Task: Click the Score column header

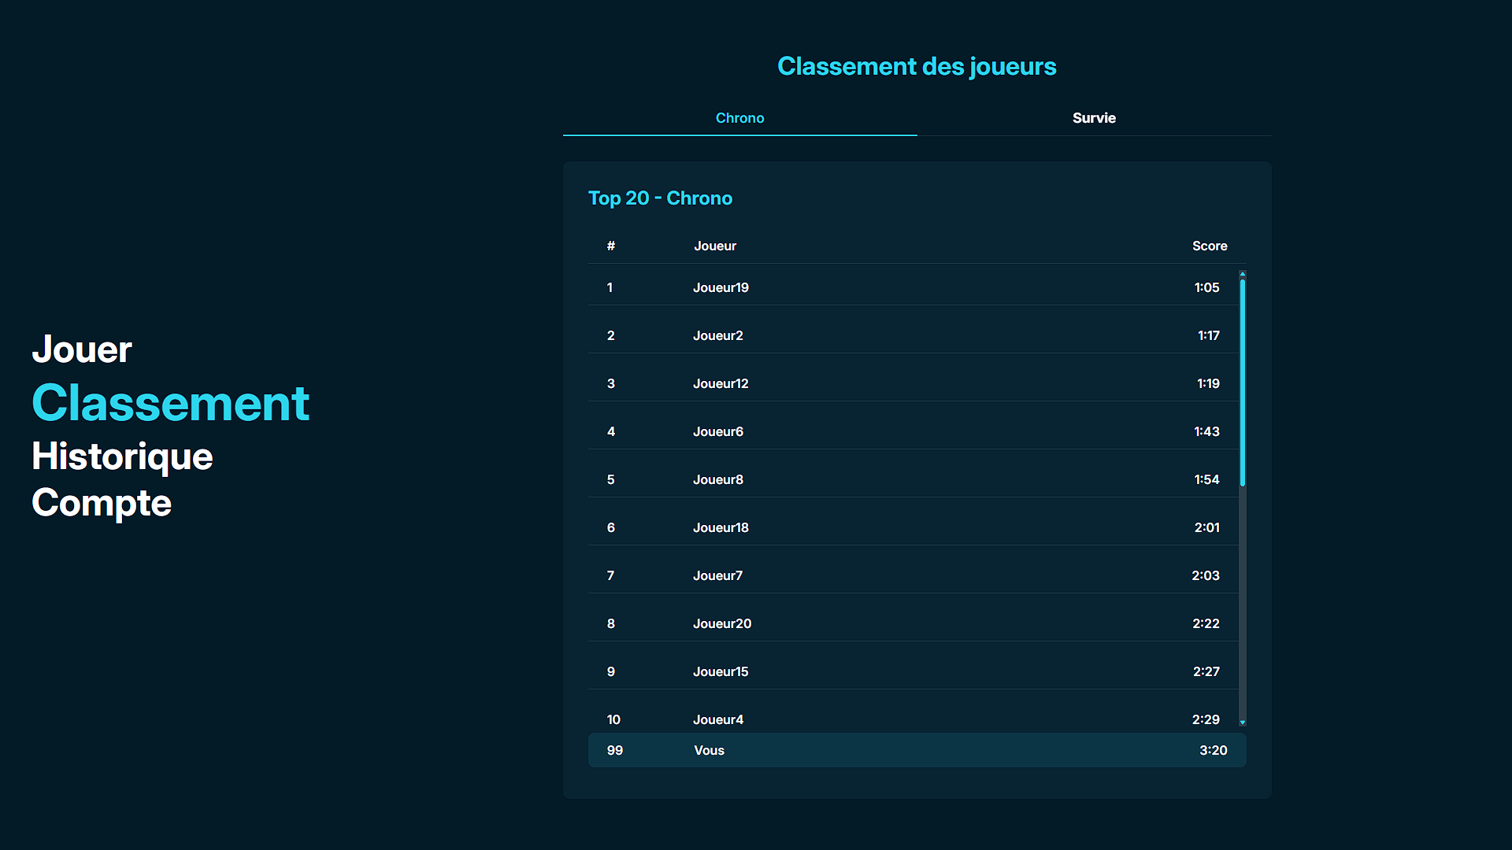Action: 1209,246
